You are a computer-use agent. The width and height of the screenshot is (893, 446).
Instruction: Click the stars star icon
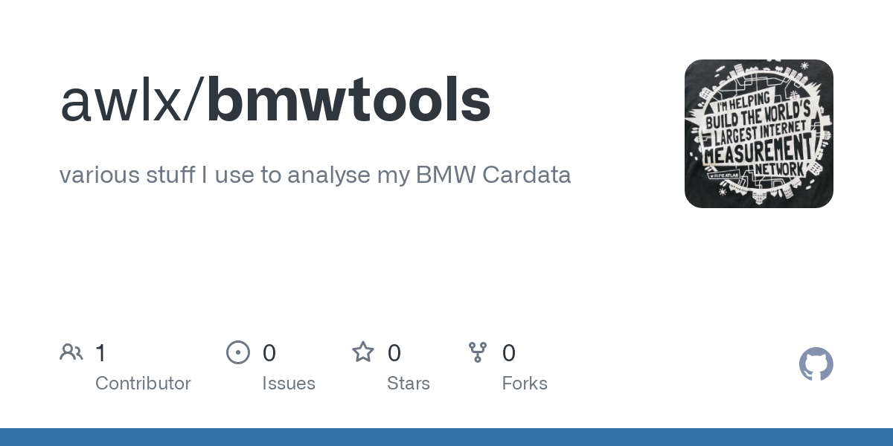(363, 352)
